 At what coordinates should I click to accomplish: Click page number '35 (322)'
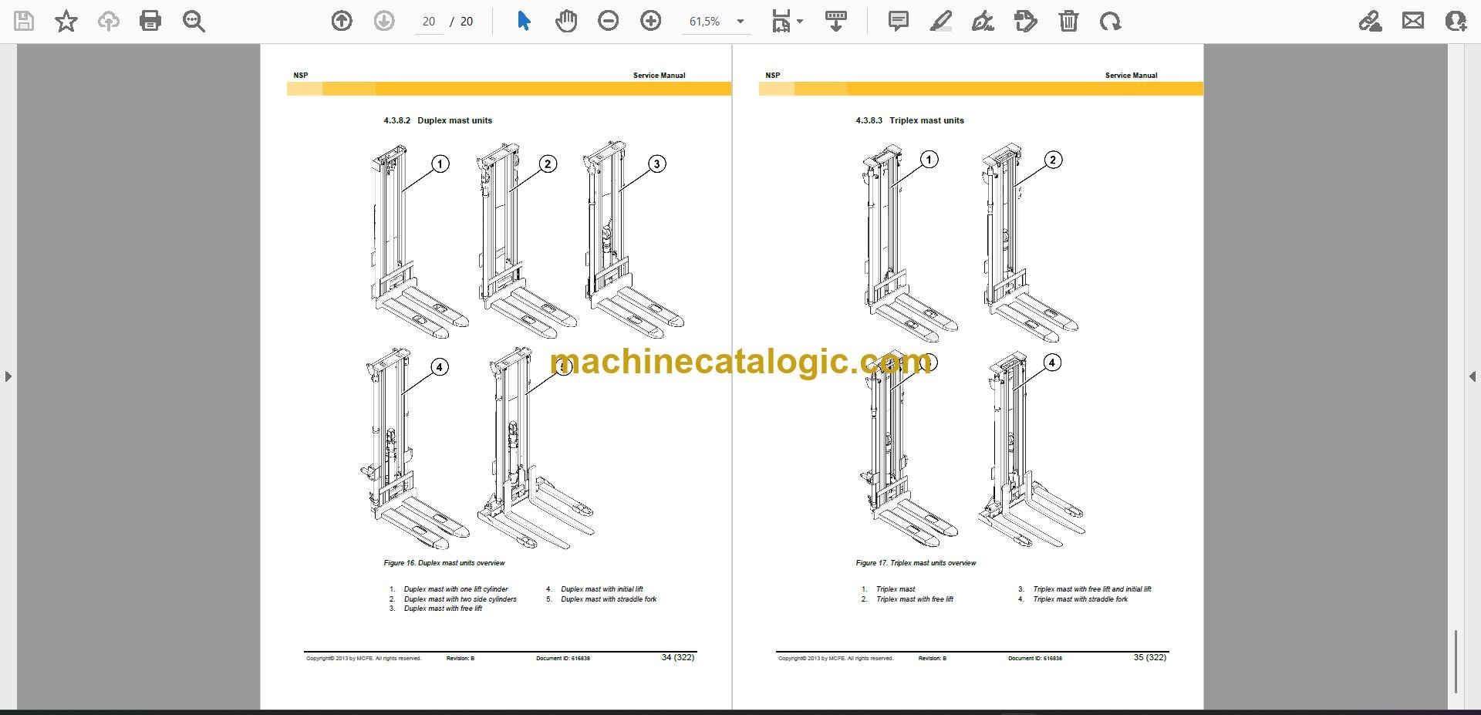tap(1150, 657)
